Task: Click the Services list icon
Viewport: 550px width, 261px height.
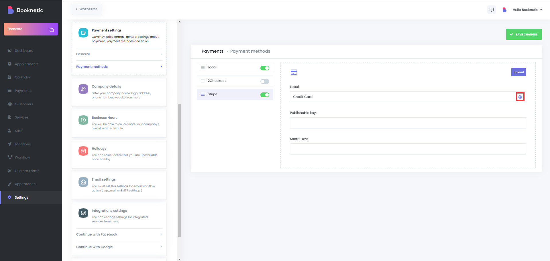Action: [x=9, y=117]
